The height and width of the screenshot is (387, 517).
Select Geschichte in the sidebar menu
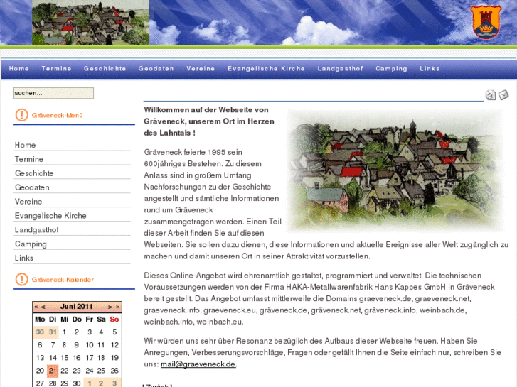72,173
